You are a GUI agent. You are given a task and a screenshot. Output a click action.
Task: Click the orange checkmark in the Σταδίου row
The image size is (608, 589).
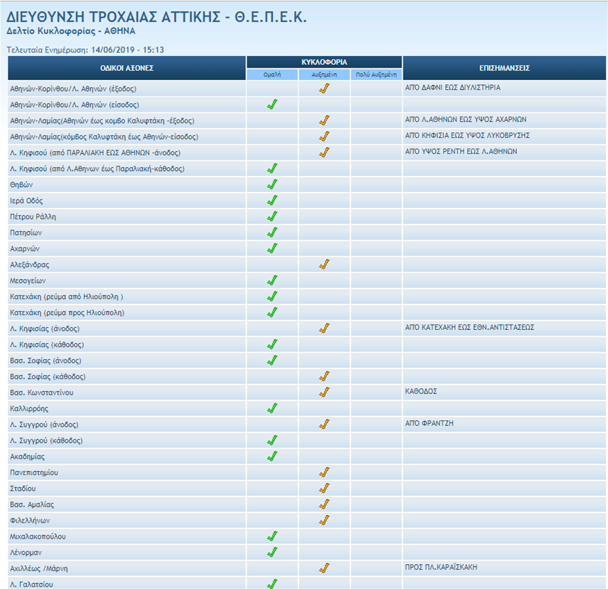point(324,488)
